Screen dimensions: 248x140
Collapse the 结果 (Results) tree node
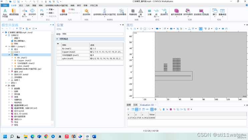6,86
